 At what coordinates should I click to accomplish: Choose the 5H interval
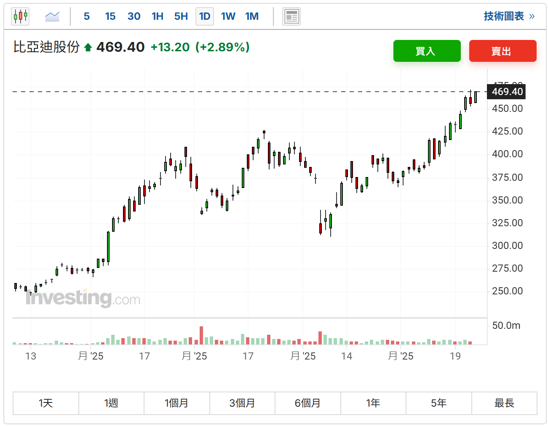click(x=181, y=16)
